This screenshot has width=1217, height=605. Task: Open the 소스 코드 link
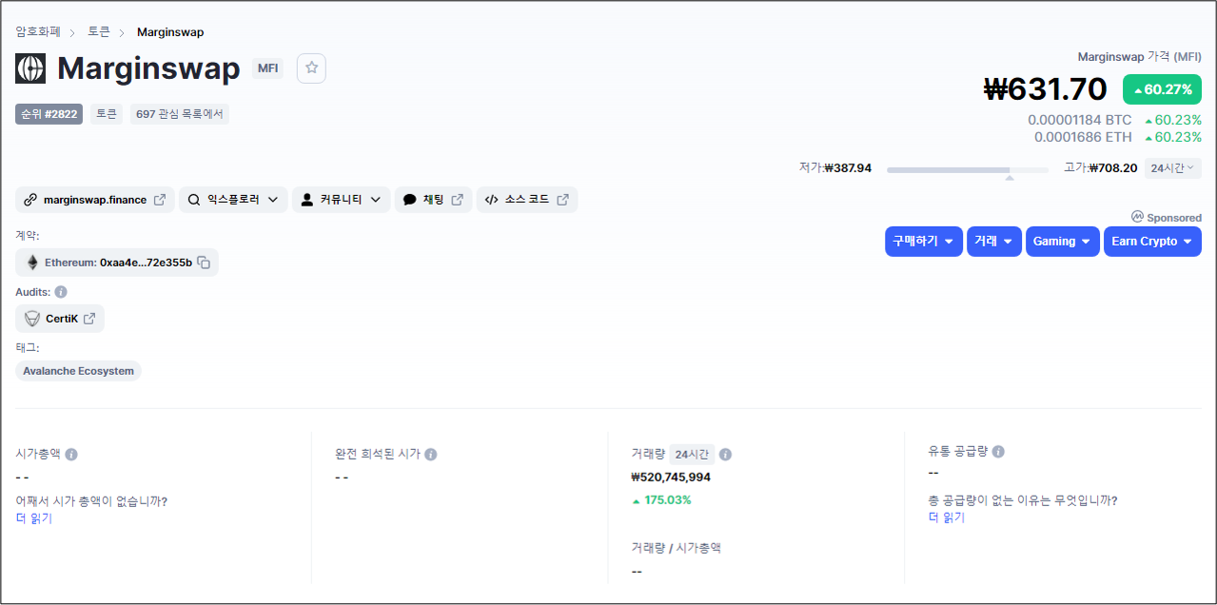tap(526, 200)
